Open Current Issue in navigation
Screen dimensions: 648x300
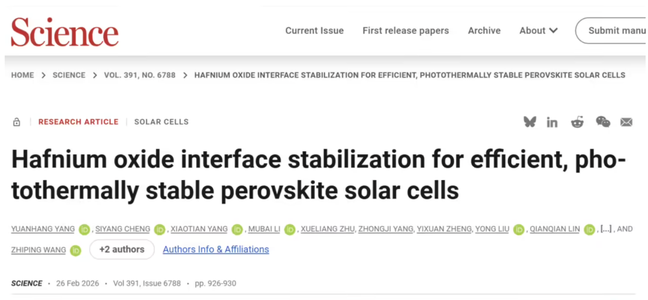pyautogui.click(x=314, y=31)
